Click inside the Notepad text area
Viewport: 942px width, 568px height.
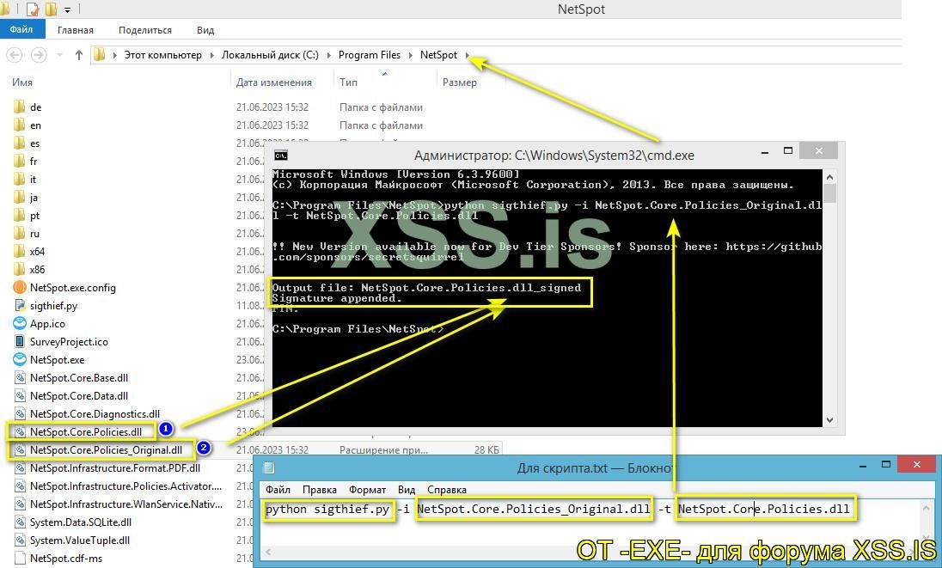pyautogui.click(x=591, y=522)
